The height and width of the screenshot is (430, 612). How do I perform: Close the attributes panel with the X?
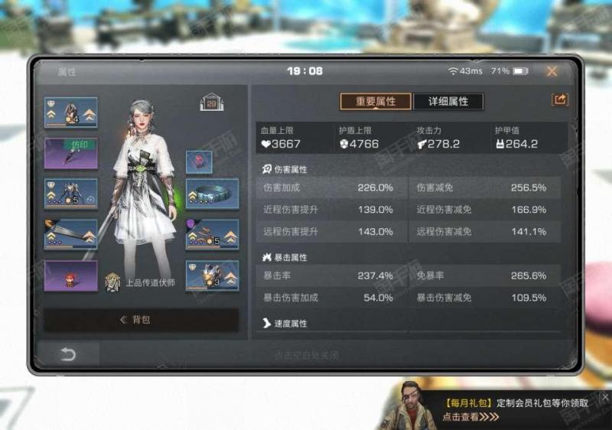click(x=552, y=71)
